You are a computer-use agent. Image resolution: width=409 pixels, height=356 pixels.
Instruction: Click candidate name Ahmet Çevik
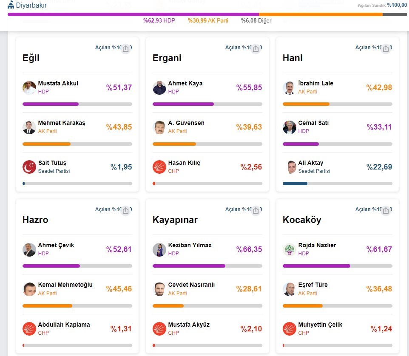[56, 245]
